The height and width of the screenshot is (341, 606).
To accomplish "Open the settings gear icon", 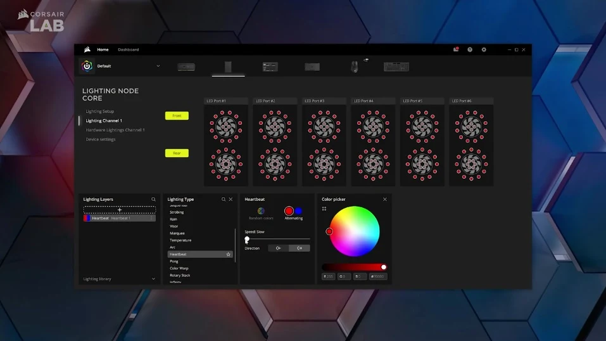I will coord(484,49).
